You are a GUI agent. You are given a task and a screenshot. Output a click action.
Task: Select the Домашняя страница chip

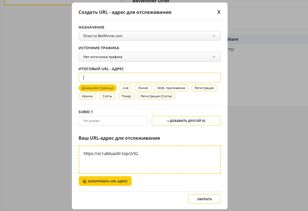click(x=98, y=88)
